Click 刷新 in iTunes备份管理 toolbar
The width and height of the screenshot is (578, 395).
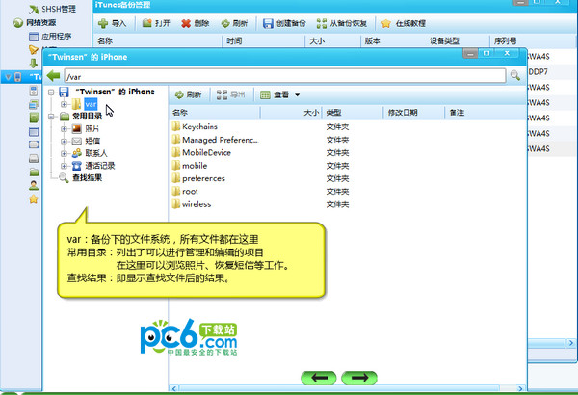tap(234, 24)
